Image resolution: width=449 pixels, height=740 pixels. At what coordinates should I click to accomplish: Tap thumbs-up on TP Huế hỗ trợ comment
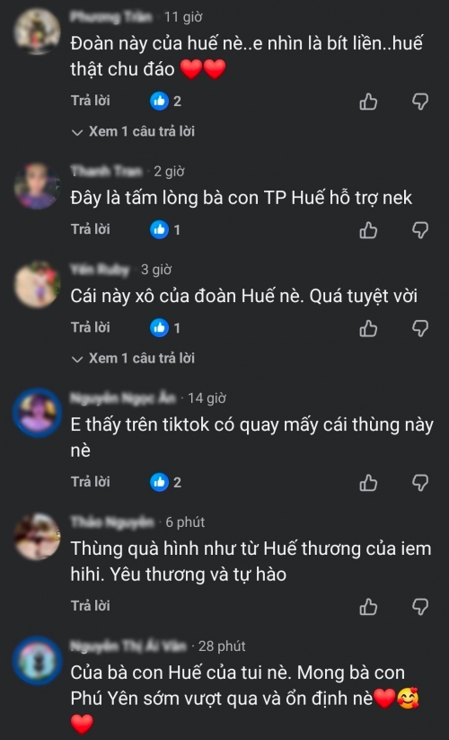[368, 230]
